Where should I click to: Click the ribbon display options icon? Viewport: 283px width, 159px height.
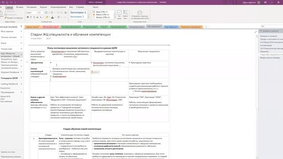point(265,2)
